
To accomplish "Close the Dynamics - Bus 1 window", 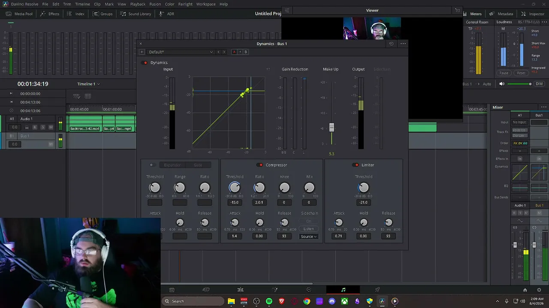I will 141,44.
